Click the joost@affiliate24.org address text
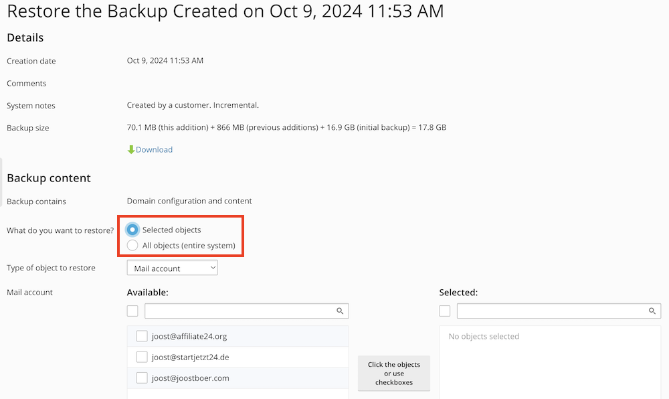The height and width of the screenshot is (399, 669). coord(189,336)
